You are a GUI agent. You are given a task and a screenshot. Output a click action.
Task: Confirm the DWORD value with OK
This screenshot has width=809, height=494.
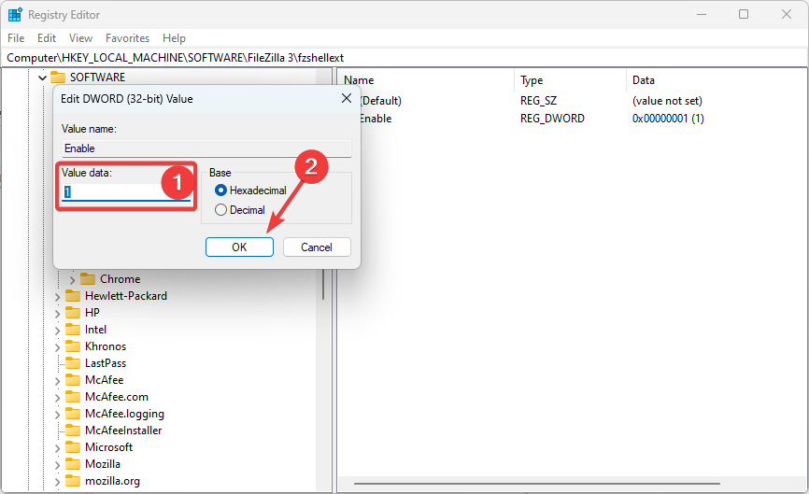239,247
